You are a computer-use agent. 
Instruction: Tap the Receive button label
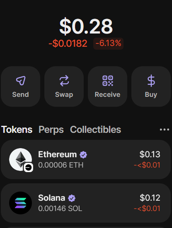(x=108, y=94)
